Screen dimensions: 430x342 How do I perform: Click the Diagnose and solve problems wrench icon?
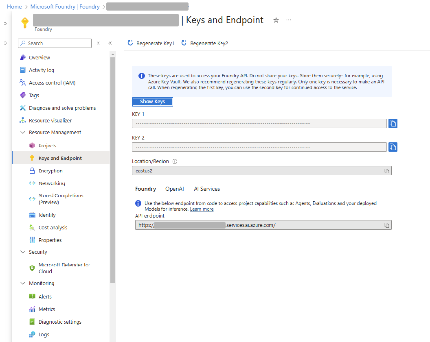(23, 108)
